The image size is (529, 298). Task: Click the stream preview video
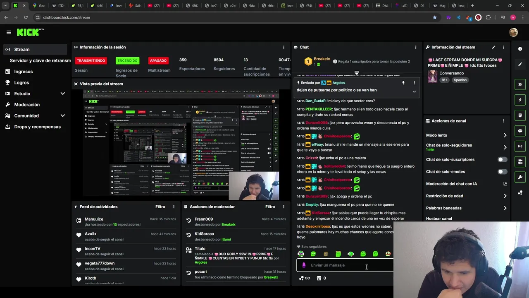click(181, 144)
